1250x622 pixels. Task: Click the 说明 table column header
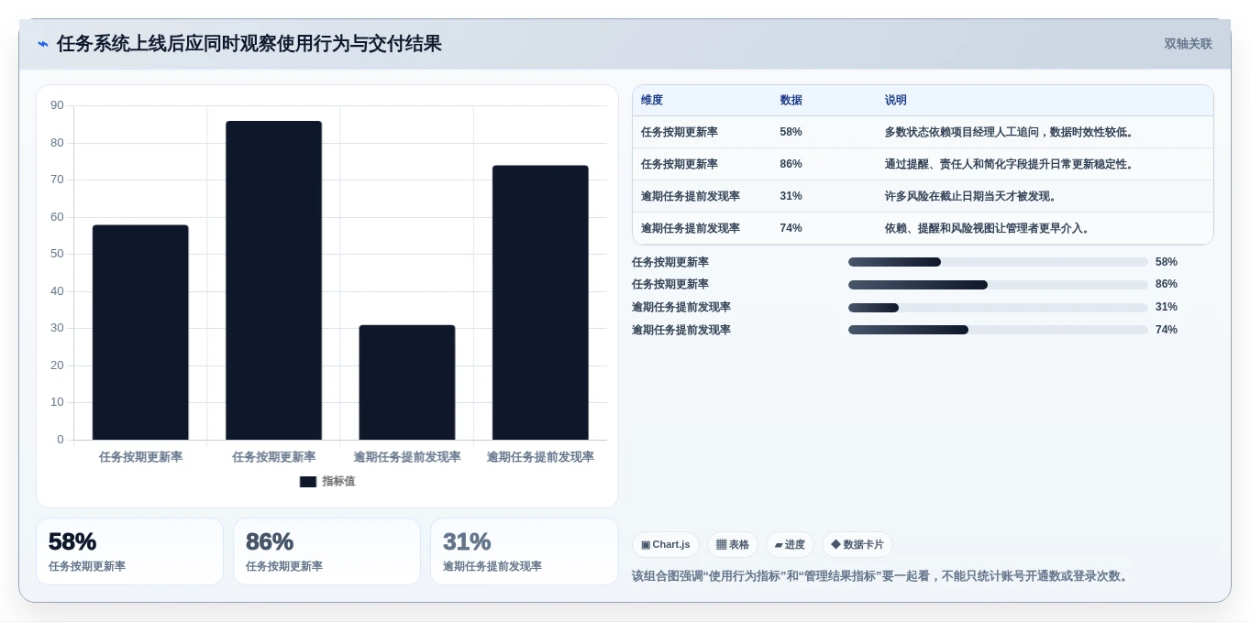tap(896, 100)
